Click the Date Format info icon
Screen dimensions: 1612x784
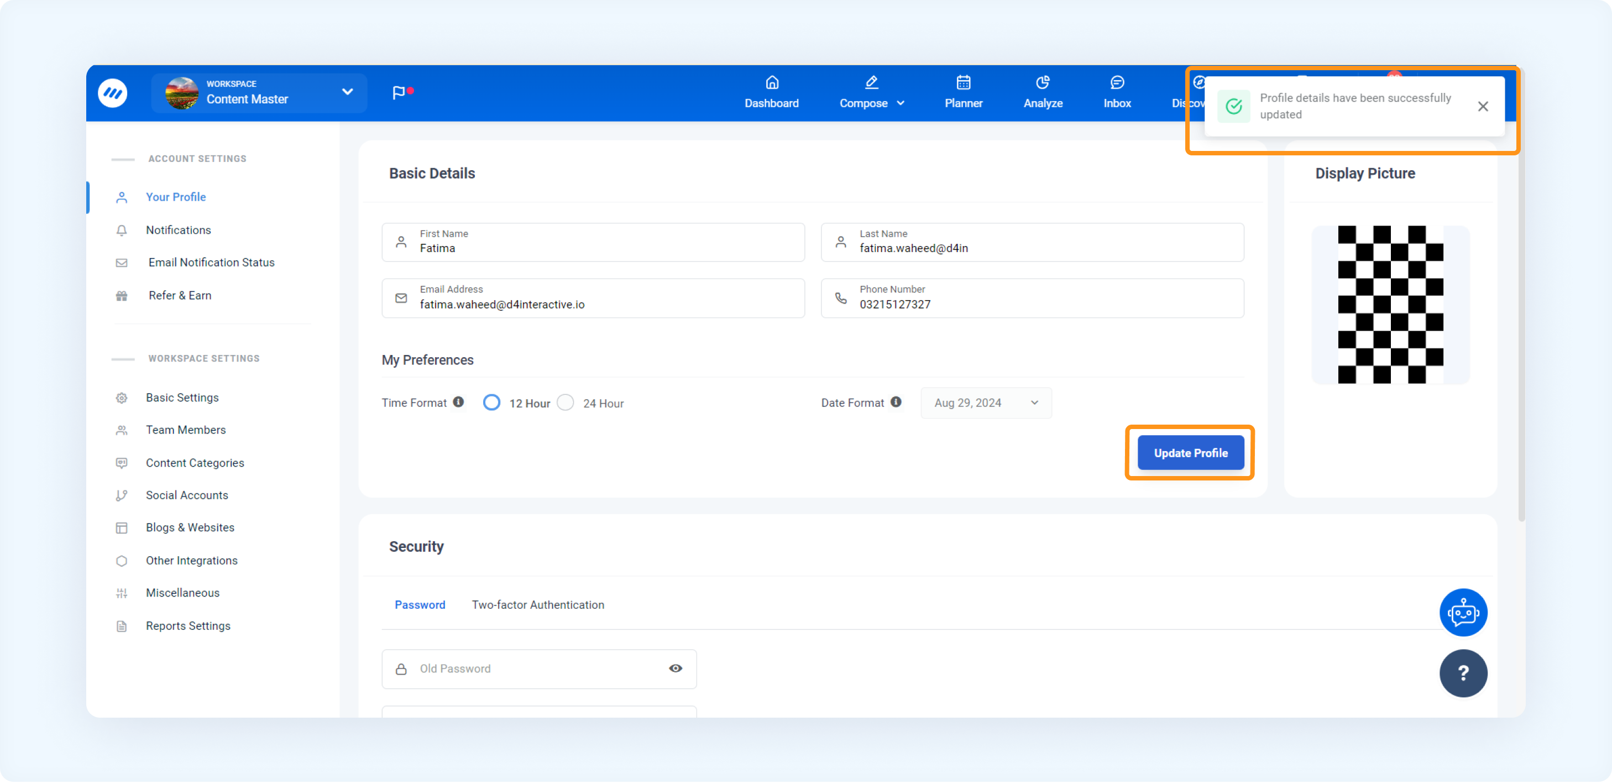click(x=896, y=403)
